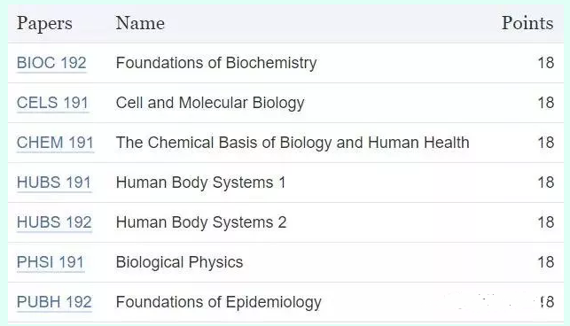This screenshot has height=326, width=570.
Task: Open the CELS 191 paper link
Action: click(52, 103)
